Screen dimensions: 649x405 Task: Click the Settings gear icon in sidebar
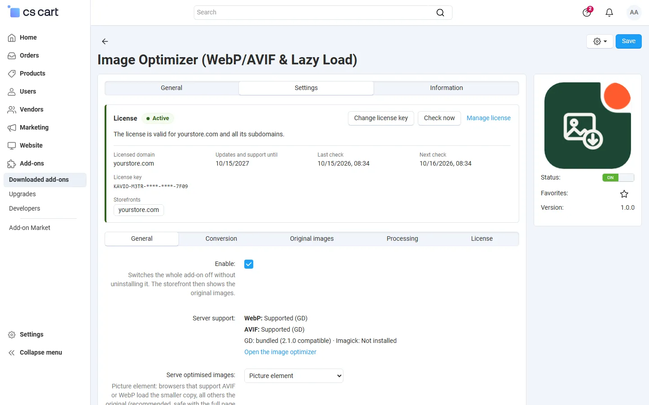12,335
